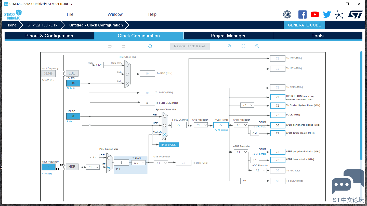The width and height of the screenshot is (367, 206).
Task: Zoom out of the clock diagram
Action: tap(257, 46)
